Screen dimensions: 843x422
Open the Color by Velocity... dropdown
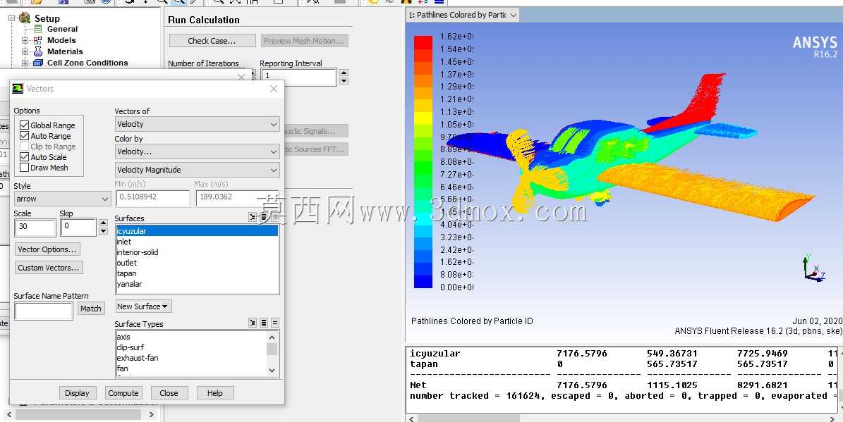(198, 151)
